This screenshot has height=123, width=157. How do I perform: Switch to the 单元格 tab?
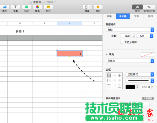123,16
